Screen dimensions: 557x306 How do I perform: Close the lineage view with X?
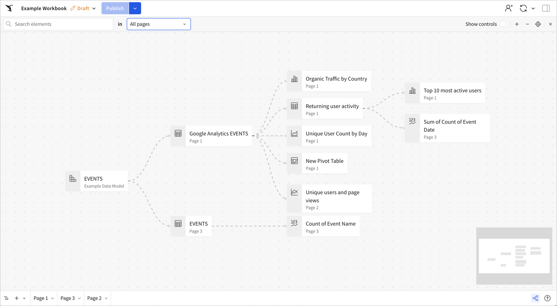[551, 24]
